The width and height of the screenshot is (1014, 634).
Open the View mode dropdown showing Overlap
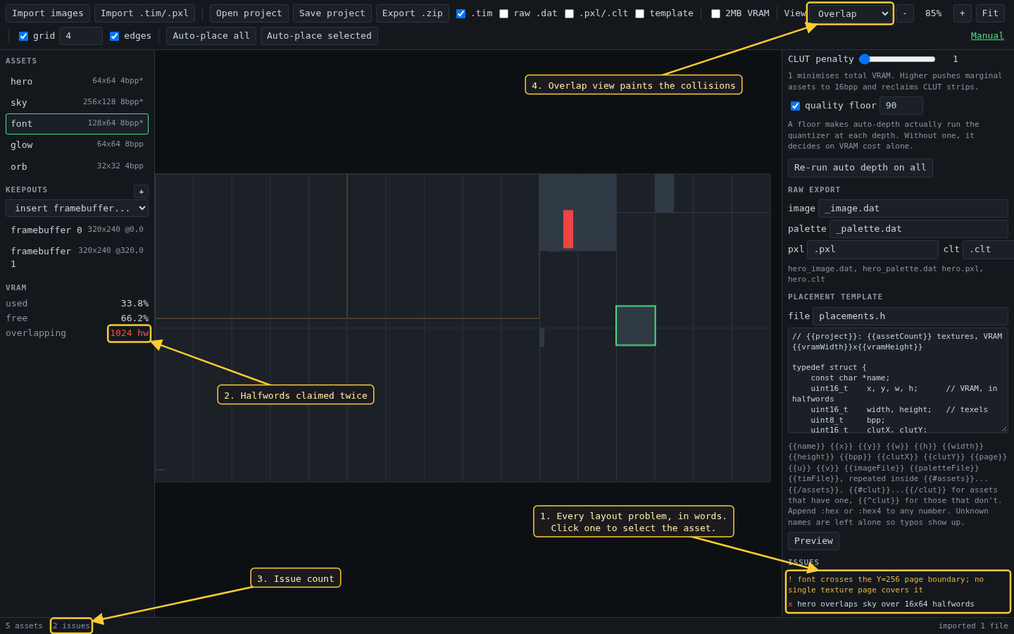coord(851,13)
